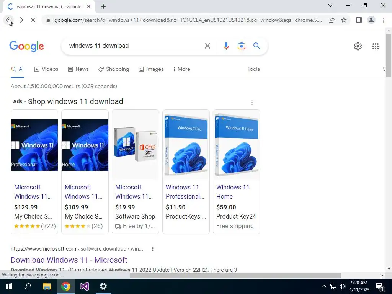Search by image with the camera icon
This screenshot has height=294, width=392.
pyautogui.click(x=241, y=46)
